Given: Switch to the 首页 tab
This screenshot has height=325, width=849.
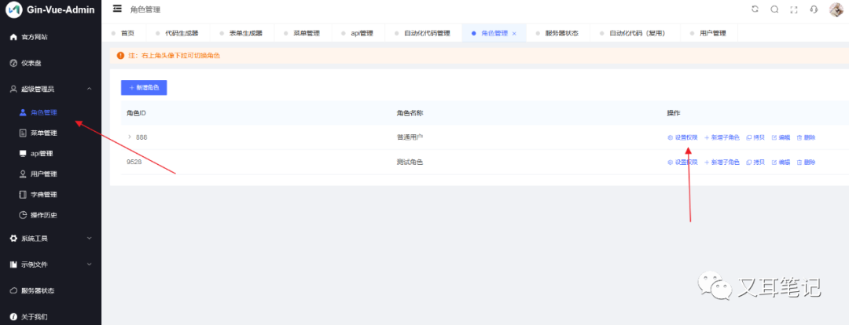Looking at the screenshot, I should coord(124,33).
